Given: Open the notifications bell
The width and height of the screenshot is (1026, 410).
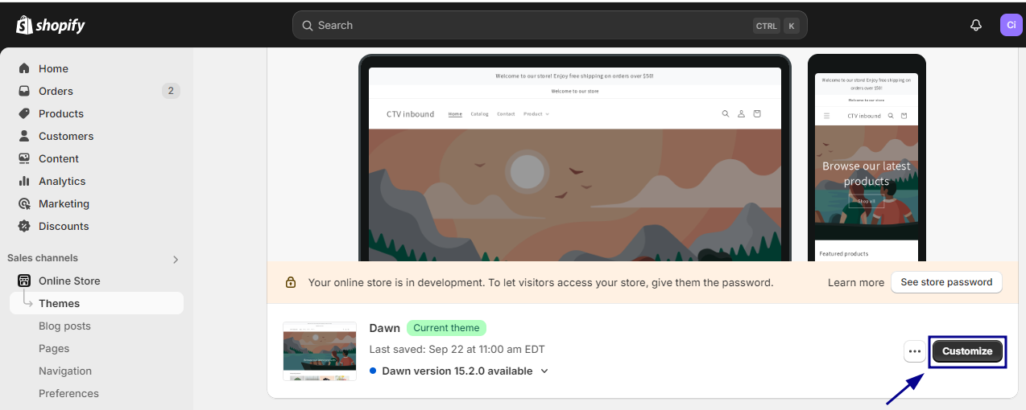Looking at the screenshot, I should click(976, 25).
